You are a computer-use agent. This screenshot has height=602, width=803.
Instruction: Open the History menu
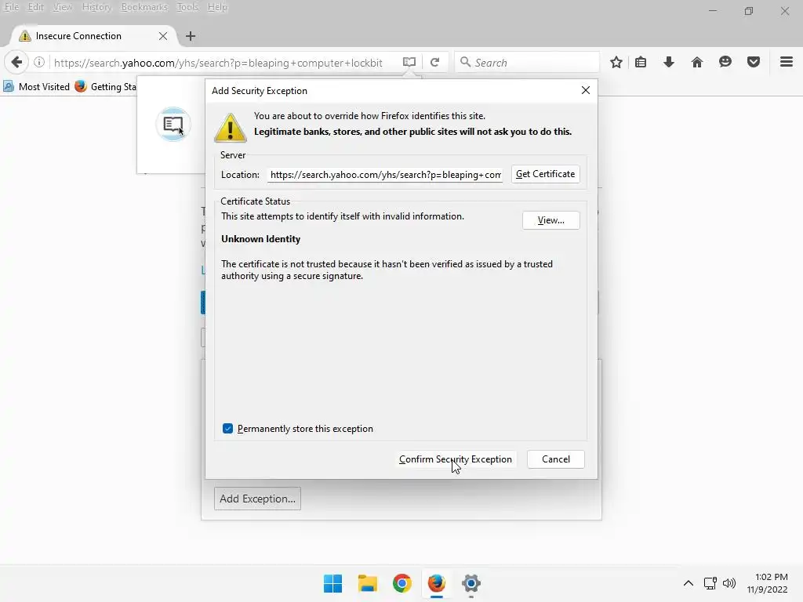pyautogui.click(x=96, y=7)
